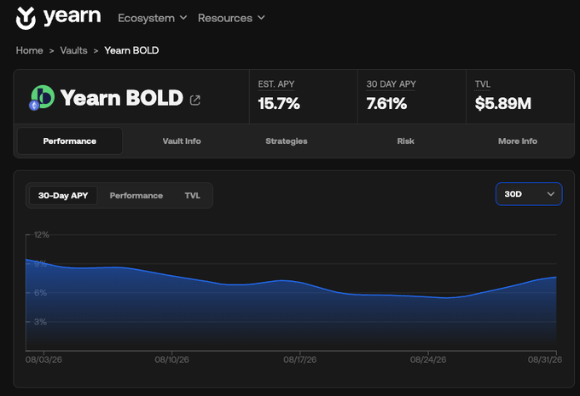
Task: Click the 08/17/26 date label
Action: 300,359
